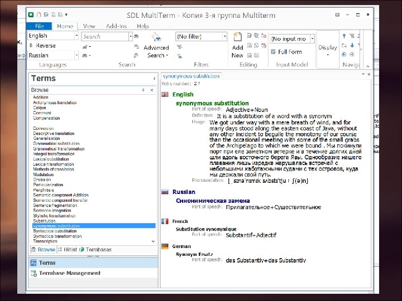Click the synonymous substitution entry tab

coord(191,76)
